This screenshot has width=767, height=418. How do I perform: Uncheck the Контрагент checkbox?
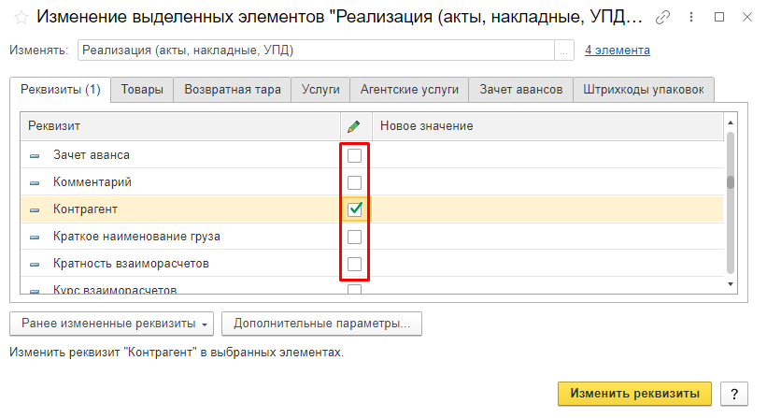click(354, 209)
